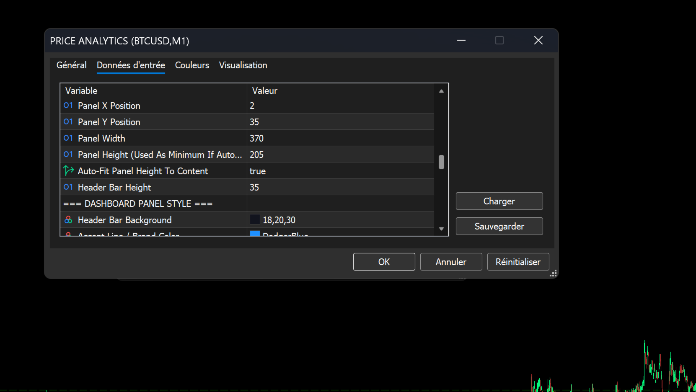Click the Header Bar Background color swatch
696x392 pixels.
pos(255,219)
